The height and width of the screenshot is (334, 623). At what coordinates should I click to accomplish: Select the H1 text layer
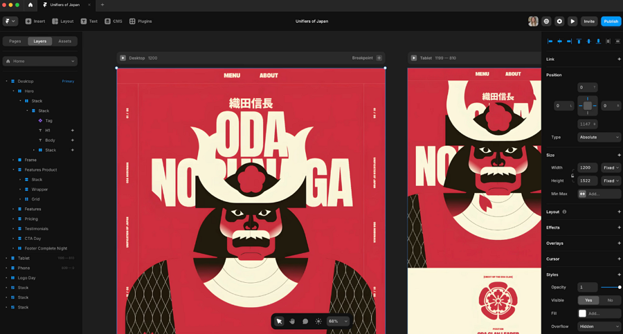coord(47,130)
